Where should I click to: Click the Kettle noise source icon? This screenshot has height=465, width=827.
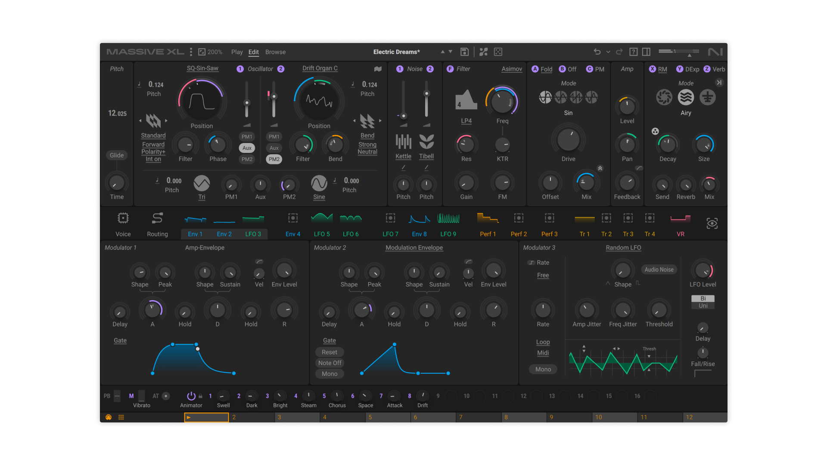point(404,141)
